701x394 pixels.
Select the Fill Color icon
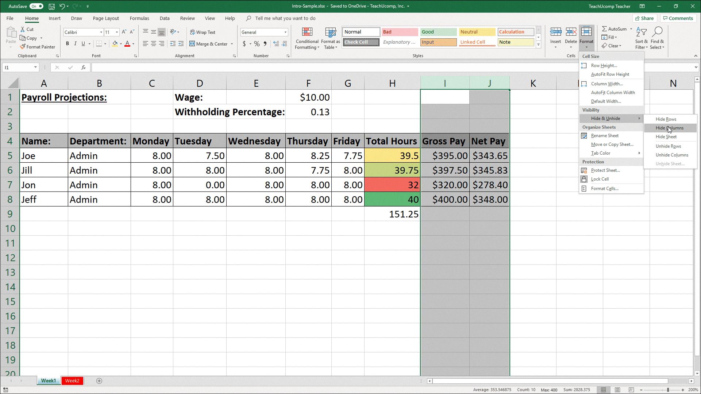115,44
